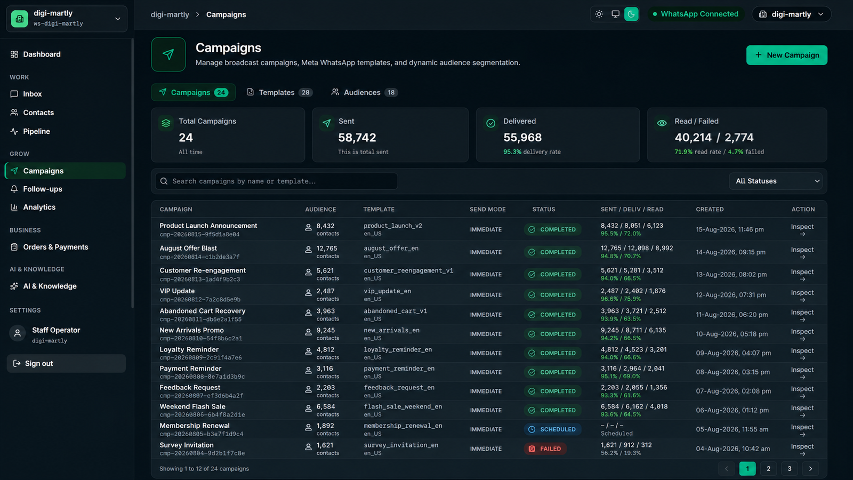The width and height of the screenshot is (853, 480).
Task: Click the sidebar scrollbar
Action: point(133,173)
